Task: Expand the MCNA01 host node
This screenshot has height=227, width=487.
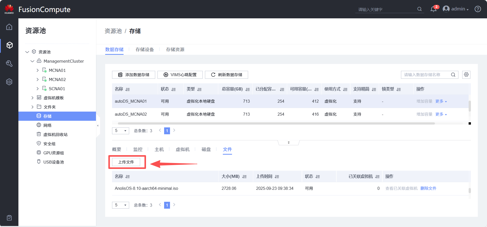Action: tap(38, 70)
